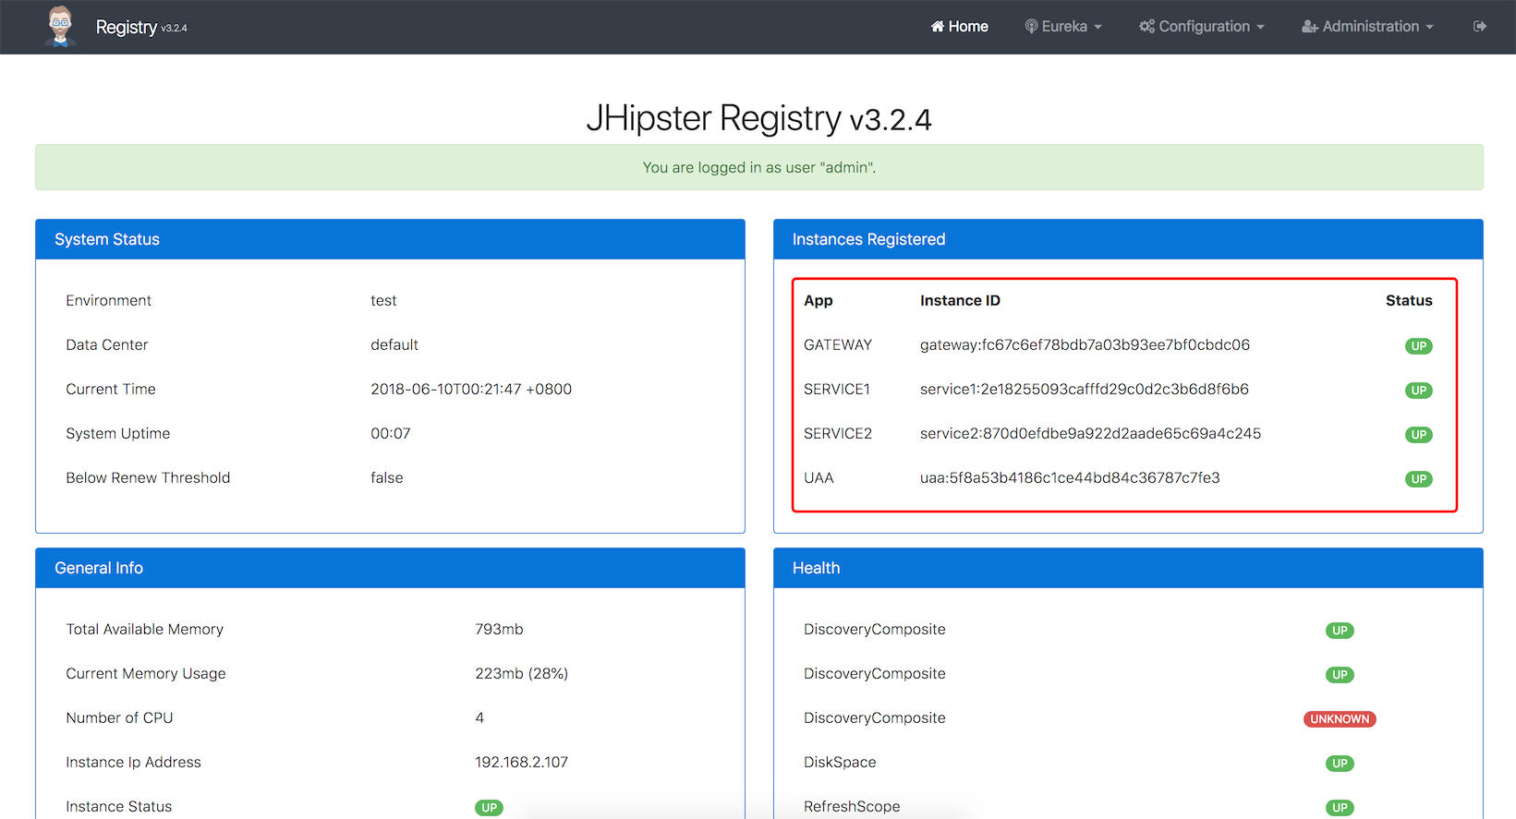Click the Environment value test
Image resolution: width=1516 pixels, height=819 pixels.
(383, 300)
